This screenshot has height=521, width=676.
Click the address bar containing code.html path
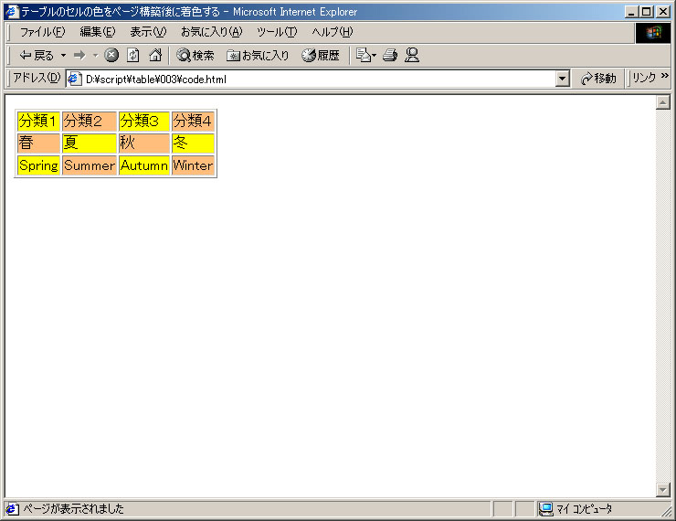point(319,79)
